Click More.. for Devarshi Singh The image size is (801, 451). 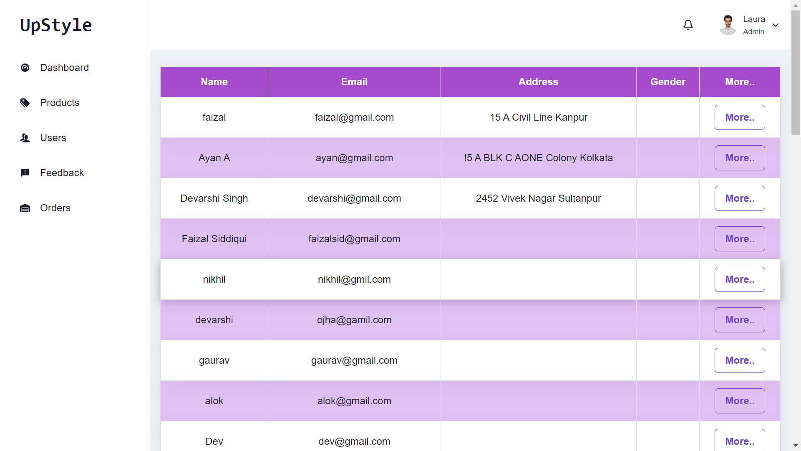coord(739,198)
